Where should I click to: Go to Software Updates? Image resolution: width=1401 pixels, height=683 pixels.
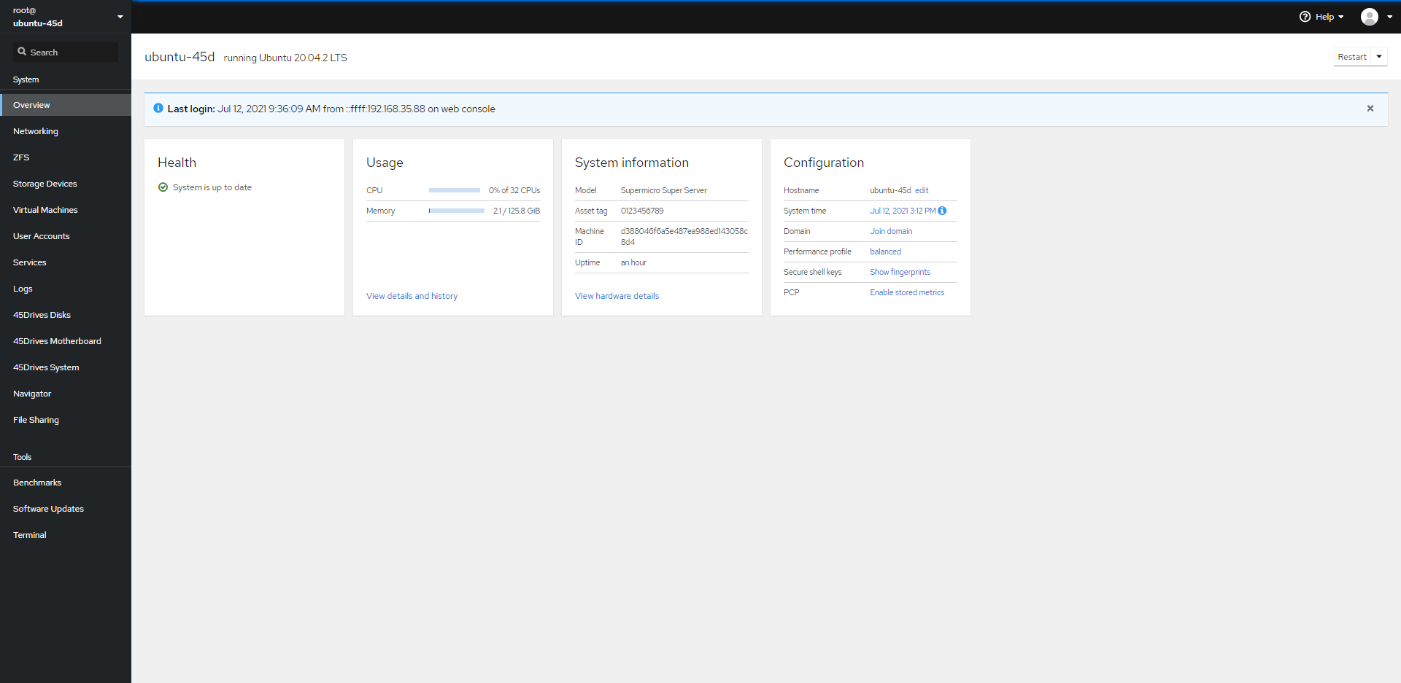point(48,508)
